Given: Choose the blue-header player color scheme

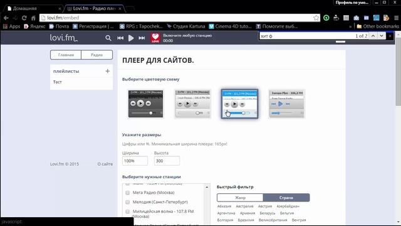Looking at the screenshot, I should [x=239, y=104].
